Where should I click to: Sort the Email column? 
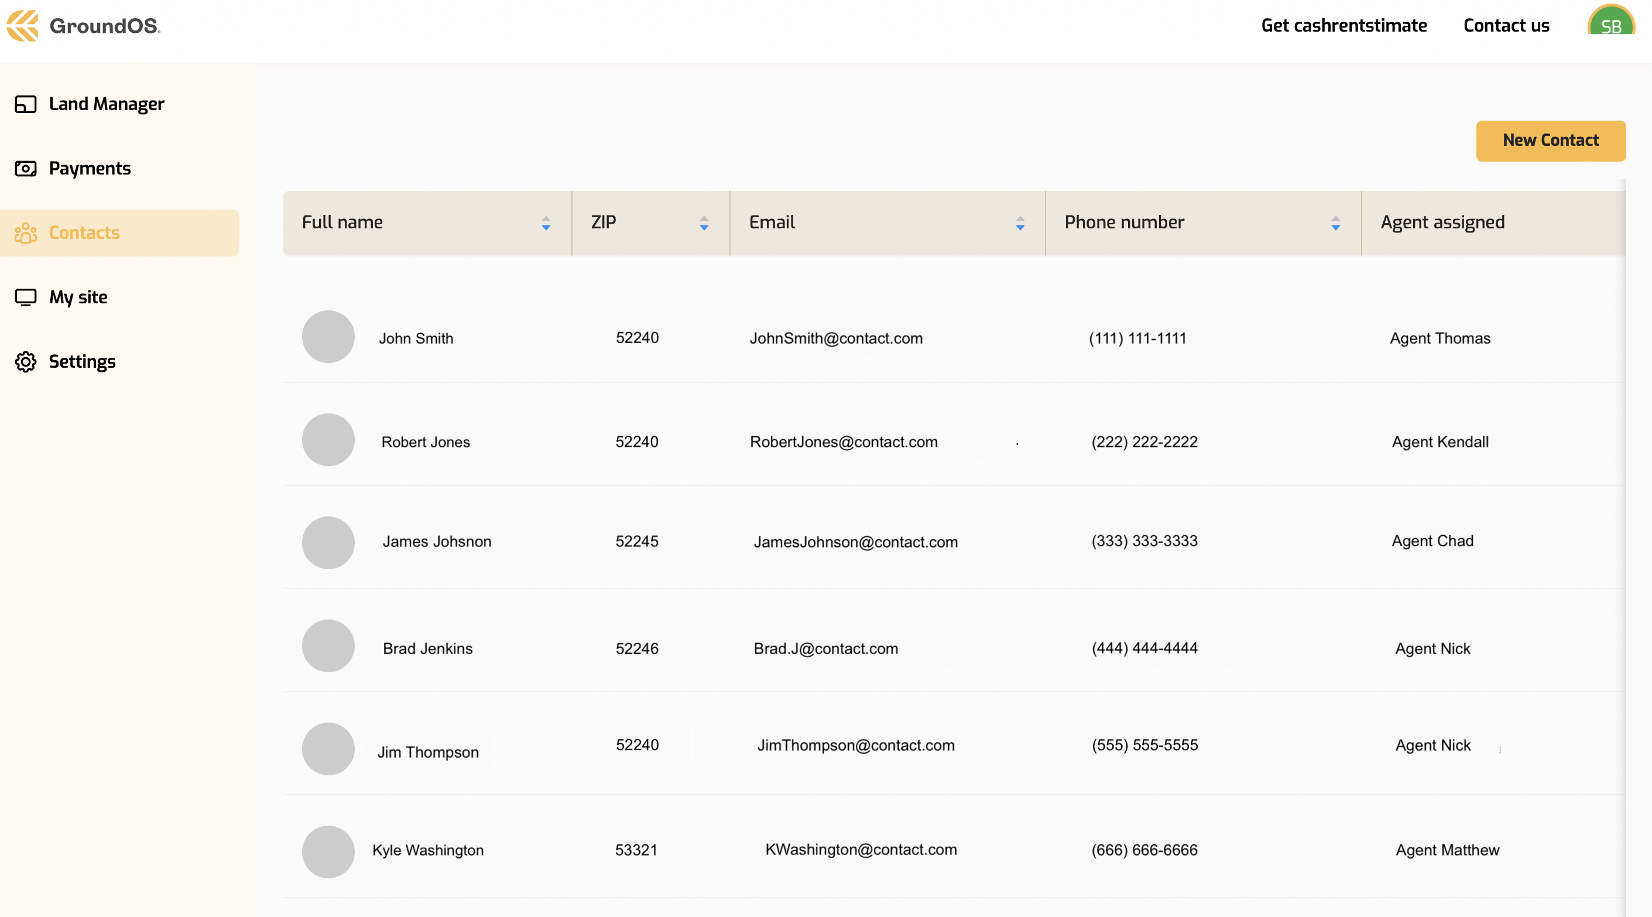[1020, 223]
